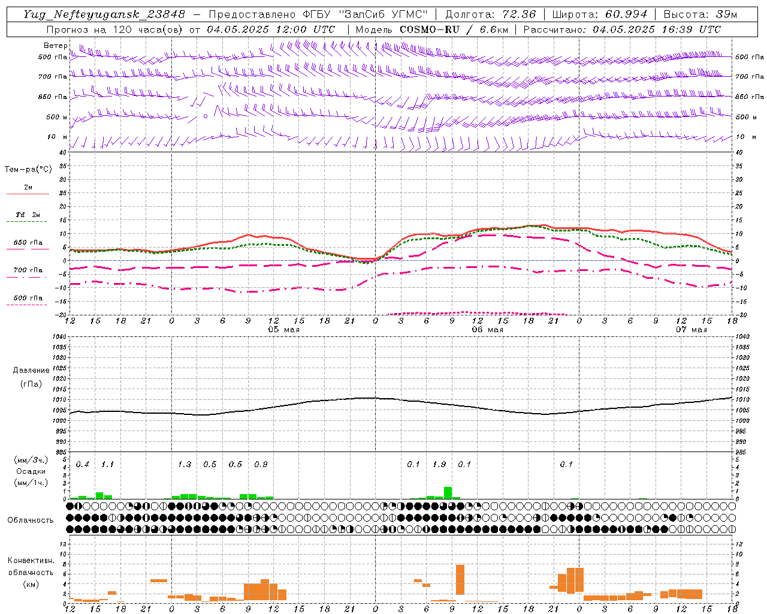This screenshot has height=614, width=767.
Task: Click the (мм/1ч.) precipitation unit label
Action: pos(32,483)
